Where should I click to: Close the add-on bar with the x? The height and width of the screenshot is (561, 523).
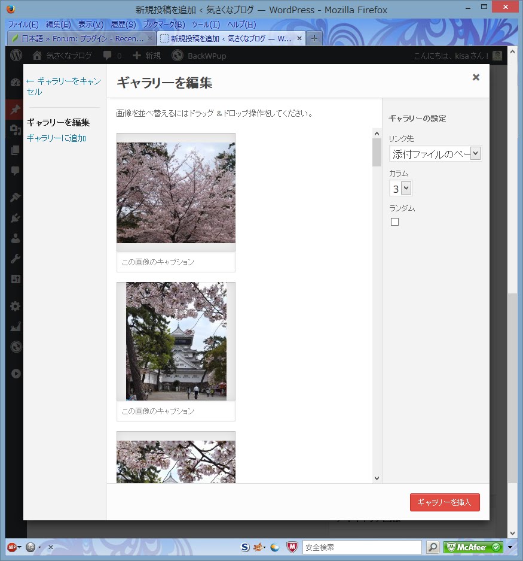point(51,547)
